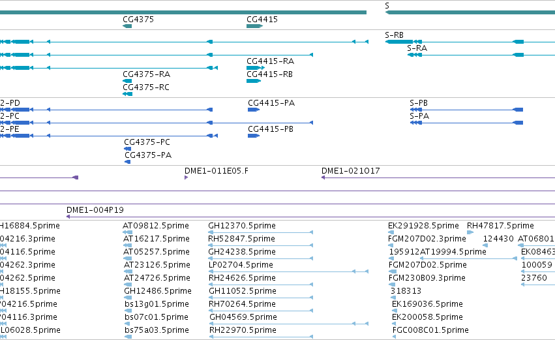This screenshot has width=555, height=340.
Task: Select EST label 23760
Action: point(534,278)
